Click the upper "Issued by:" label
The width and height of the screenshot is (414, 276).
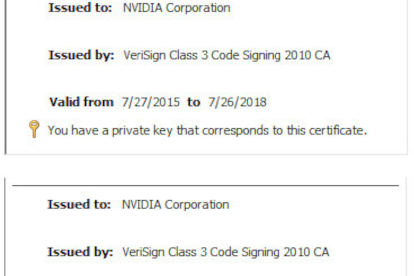81,55
